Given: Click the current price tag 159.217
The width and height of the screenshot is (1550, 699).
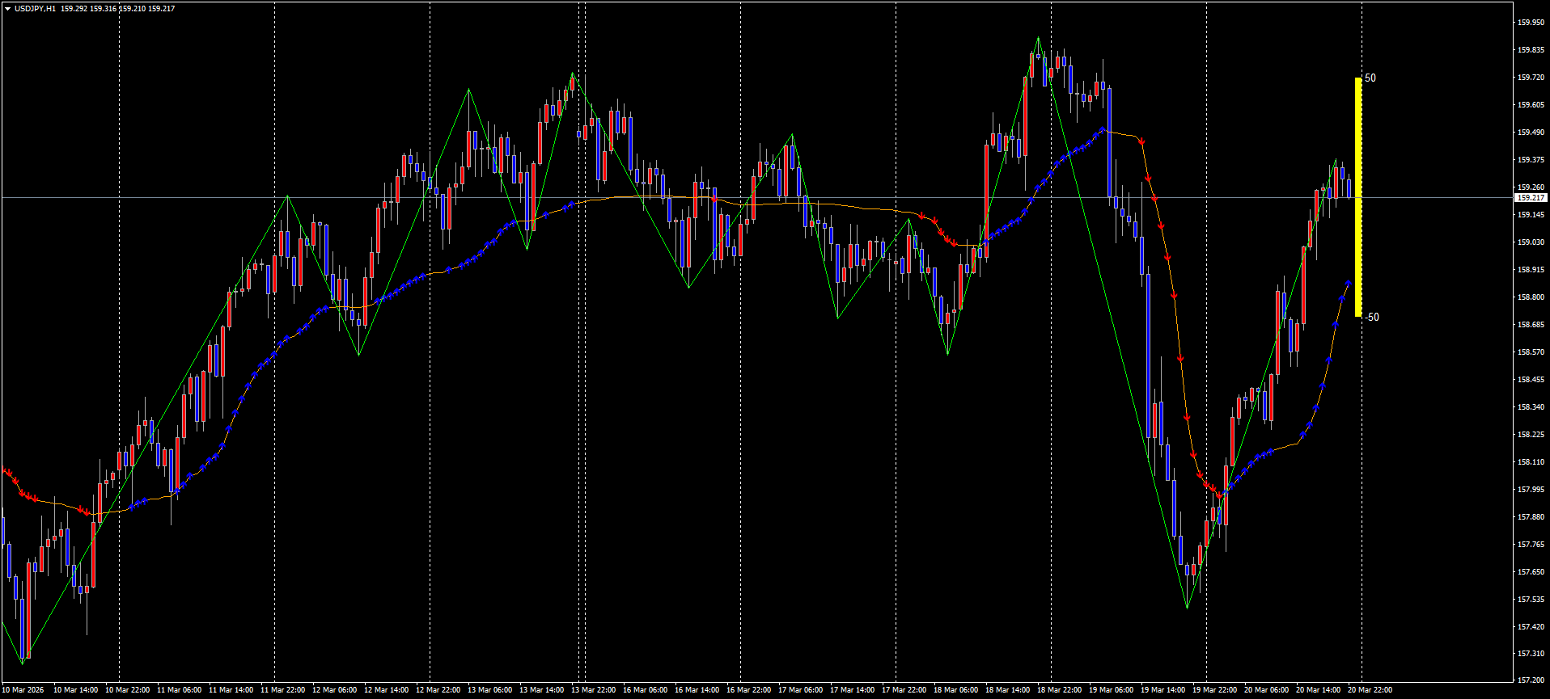Looking at the screenshot, I should (1530, 198).
